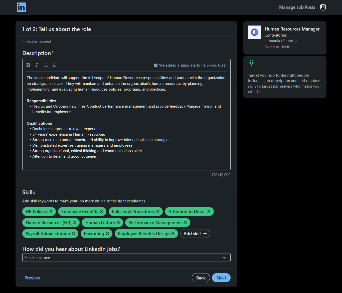Apply italic formatting in the description editor
This screenshot has width=342, height=293.
coord(37,65)
